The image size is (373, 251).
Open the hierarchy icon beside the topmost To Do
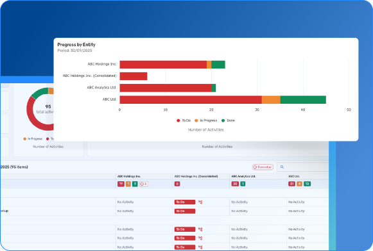tap(200, 202)
